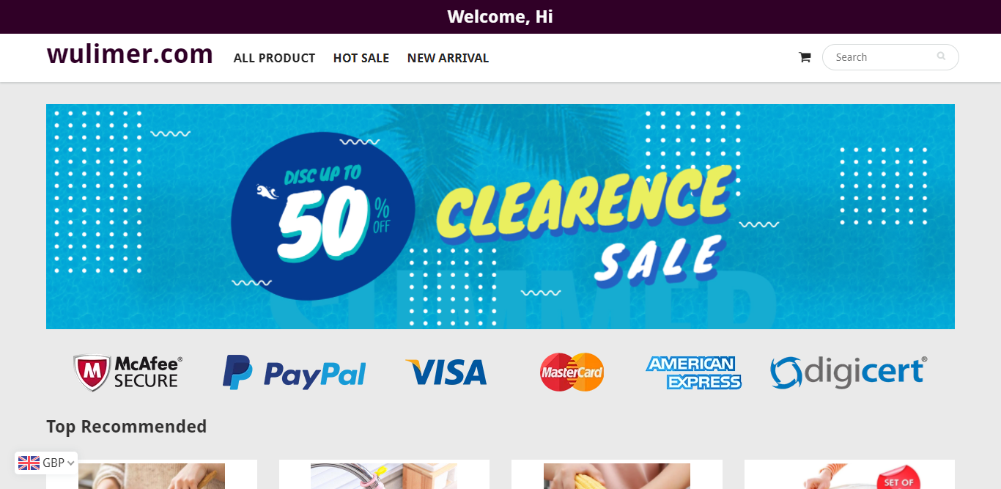Open the first recommended product thumbnail
1001x489 pixels.
coord(152,476)
